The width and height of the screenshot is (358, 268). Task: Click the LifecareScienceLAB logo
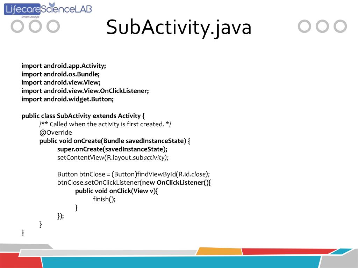48,10
